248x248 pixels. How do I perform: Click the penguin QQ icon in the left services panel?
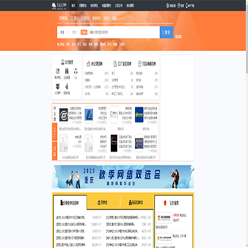[76, 72]
